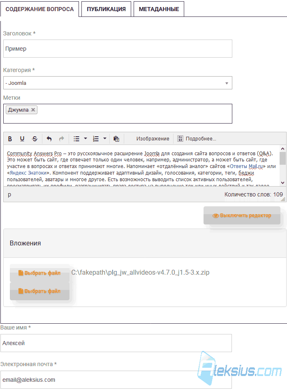Open the Категория dropdown showing Joomla
This screenshot has height=390, width=287.
point(118,83)
